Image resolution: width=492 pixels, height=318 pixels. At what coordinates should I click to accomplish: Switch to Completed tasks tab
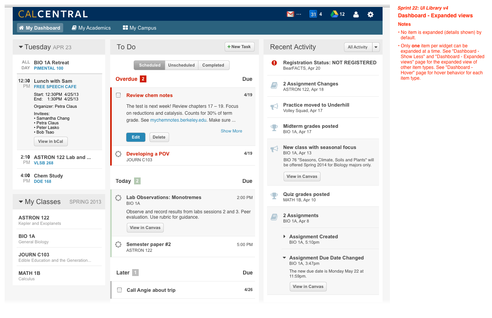pos(213,65)
